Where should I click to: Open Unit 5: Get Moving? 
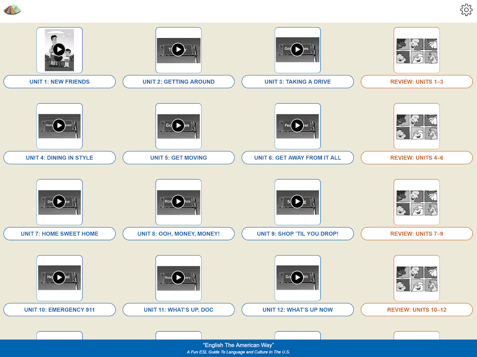coord(178,158)
